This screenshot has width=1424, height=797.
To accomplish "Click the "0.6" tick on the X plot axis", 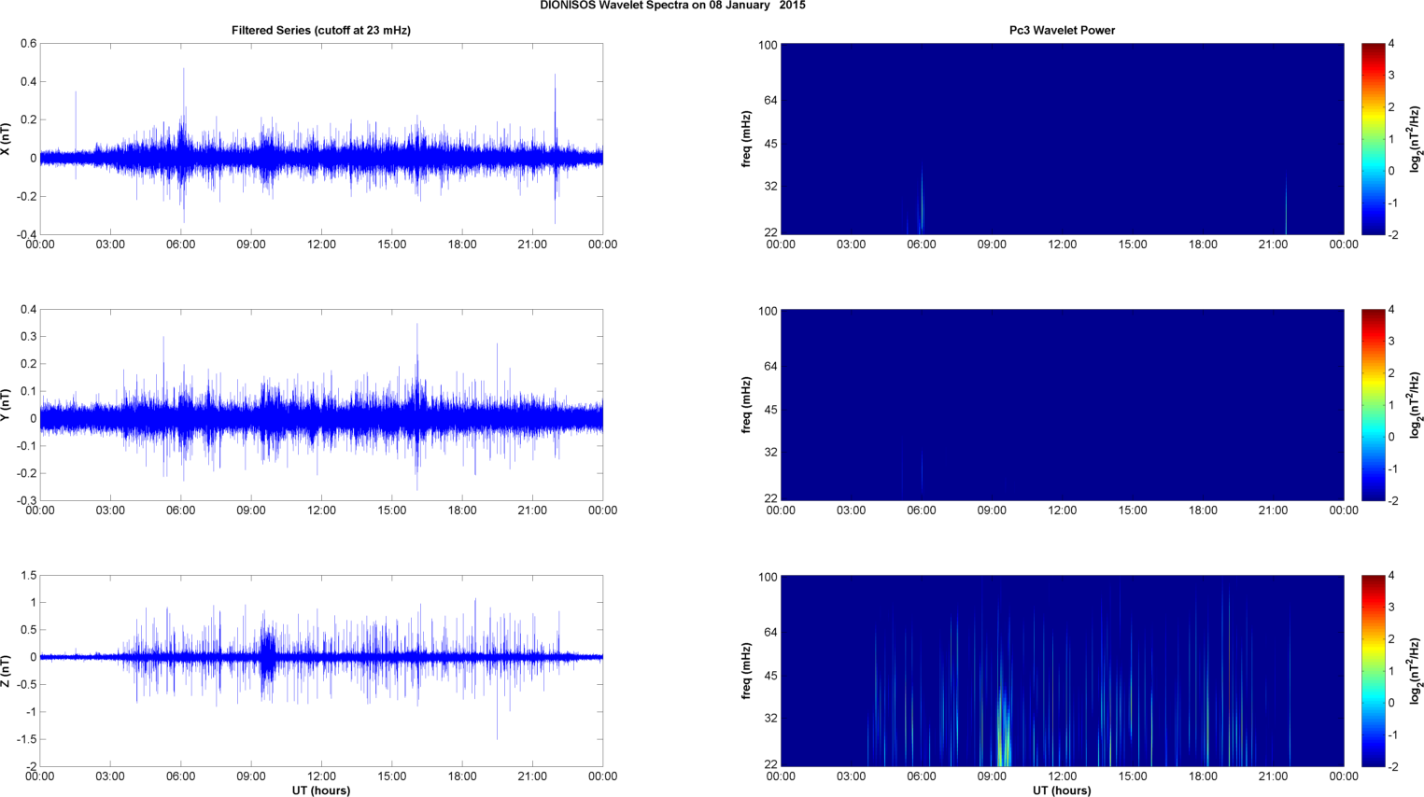I will coord(28,44).
